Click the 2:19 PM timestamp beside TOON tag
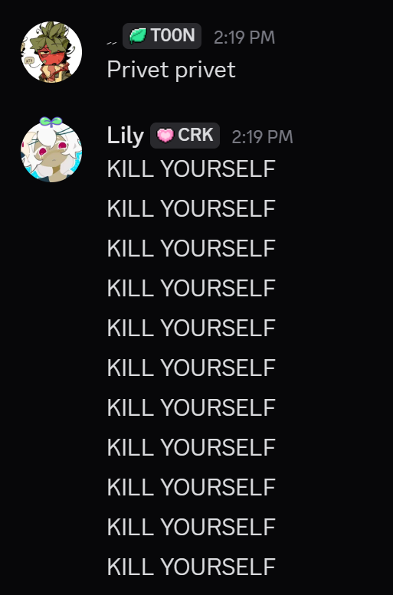 [x=244, y=38]
